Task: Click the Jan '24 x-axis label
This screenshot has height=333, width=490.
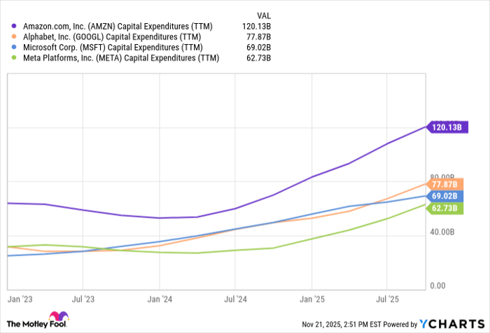Action: pyautogui.click(x=160, y=299)
